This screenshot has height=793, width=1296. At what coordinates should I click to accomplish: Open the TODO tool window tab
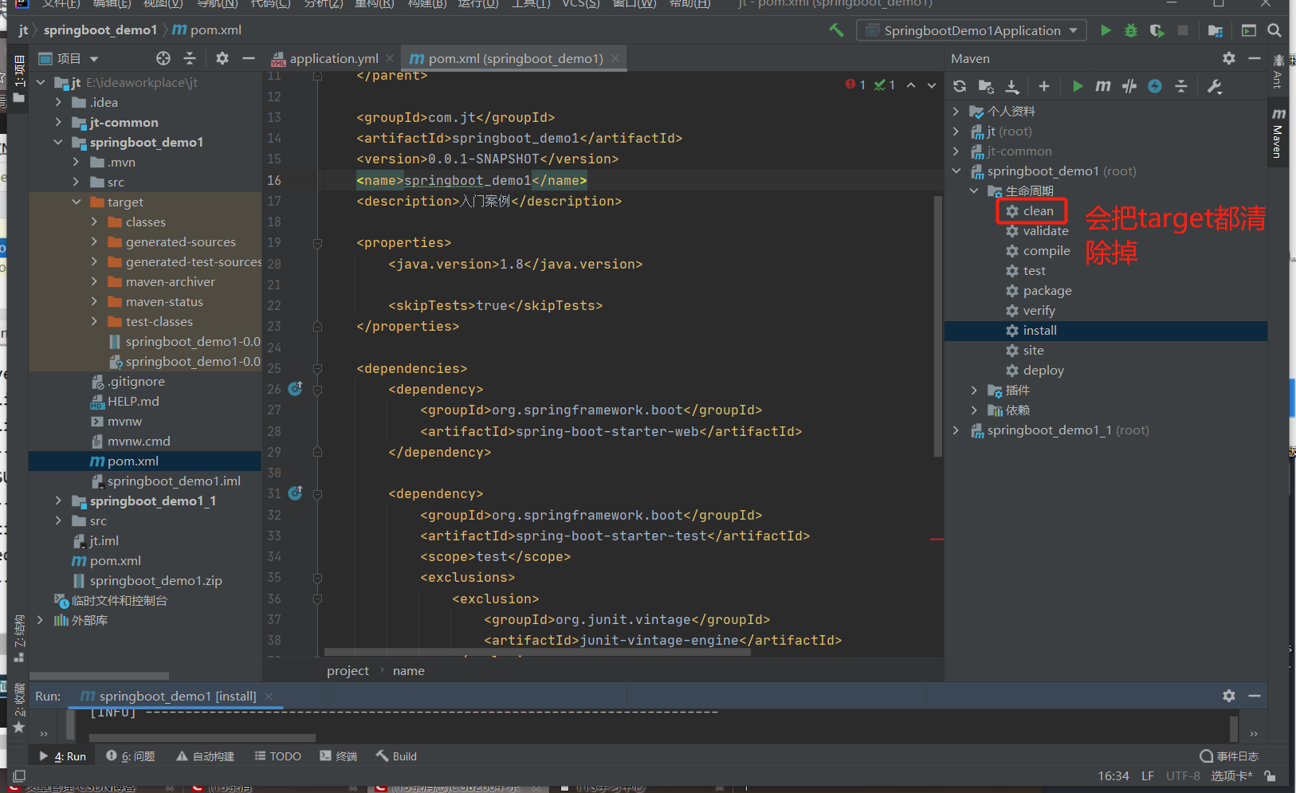277,756
